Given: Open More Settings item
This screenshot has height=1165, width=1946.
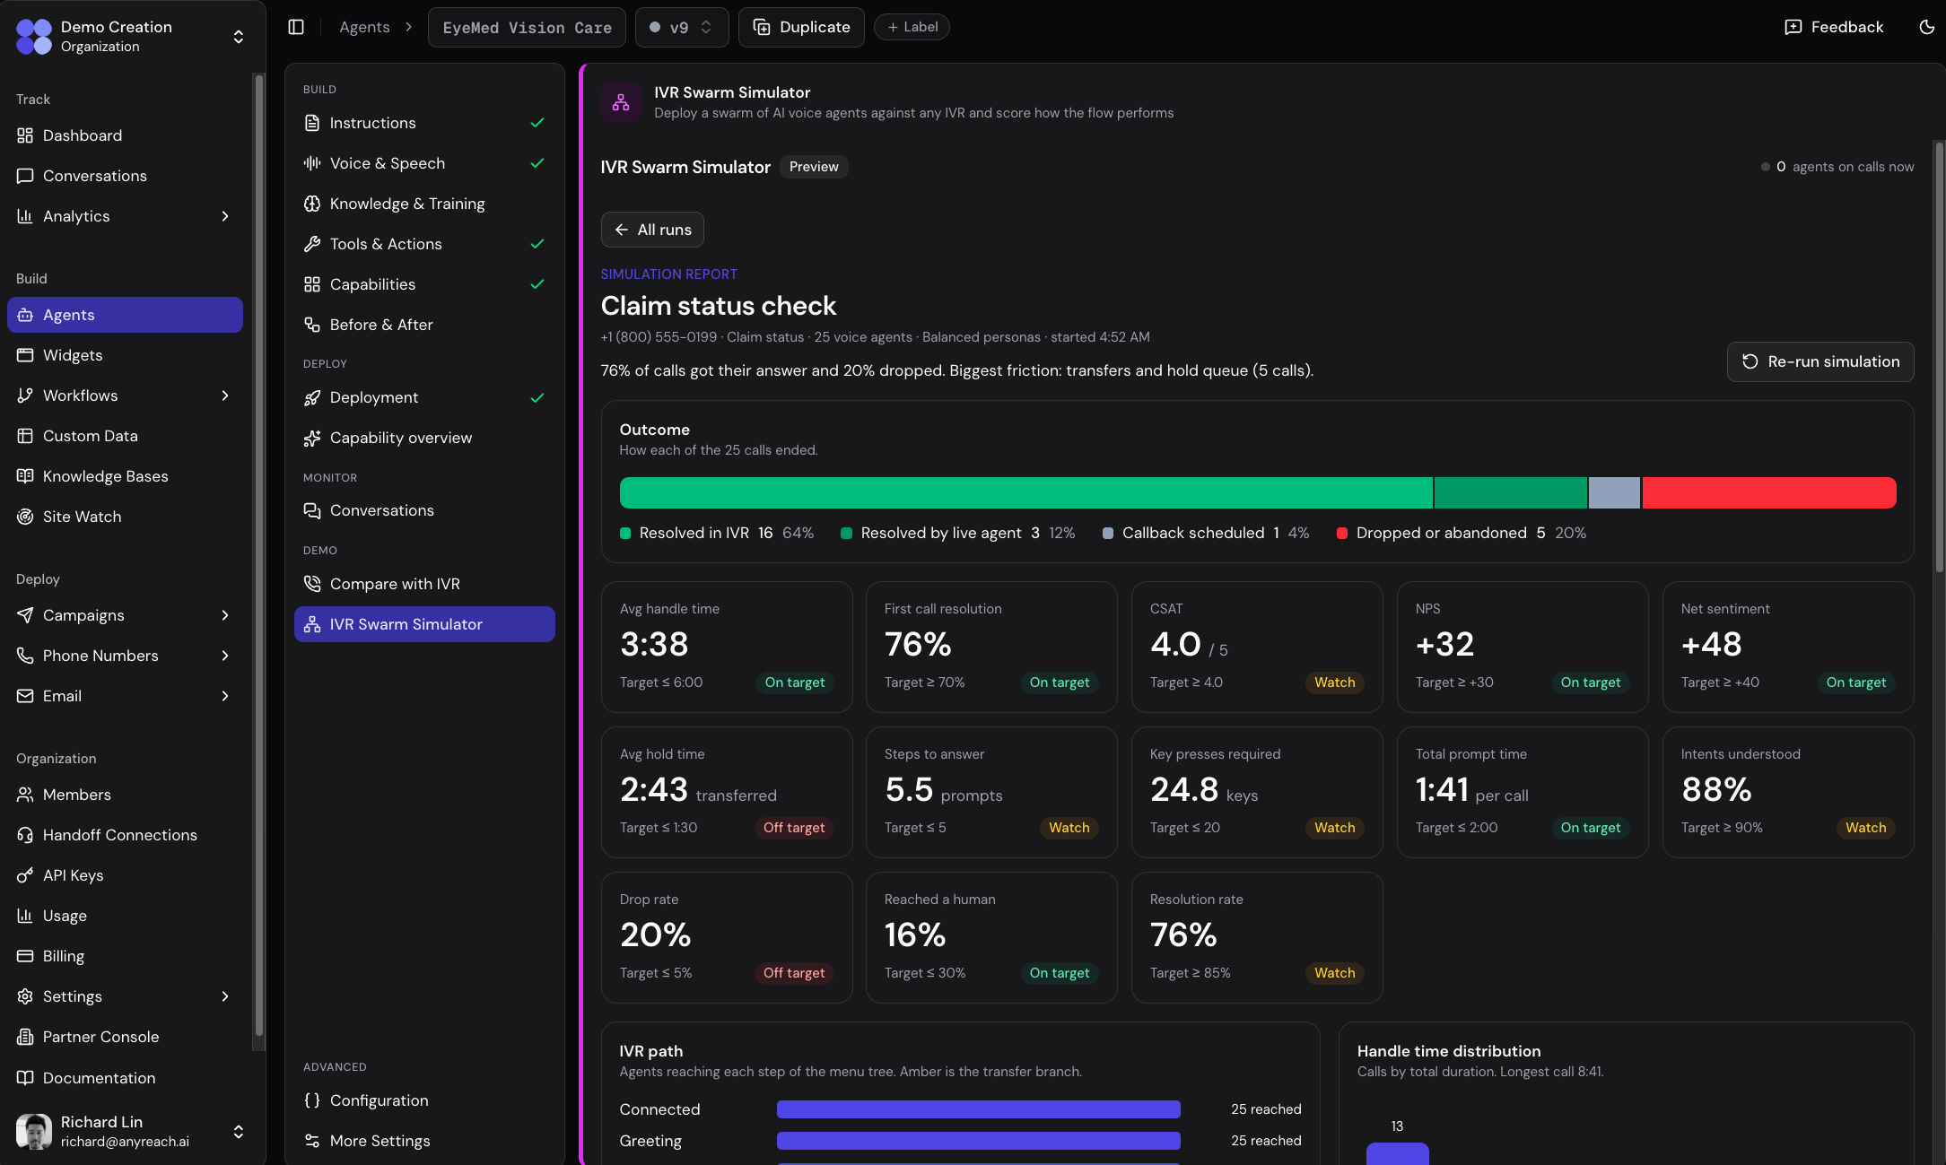Looking at the screenshot, I should click(x=424, y=1141).
